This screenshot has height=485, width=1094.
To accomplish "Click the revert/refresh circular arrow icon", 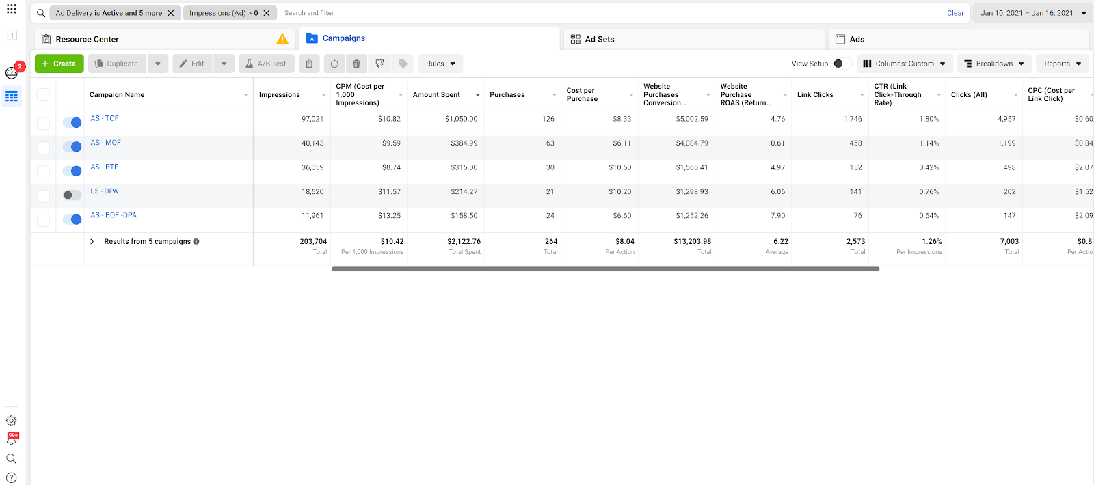I will click(334, 64).
